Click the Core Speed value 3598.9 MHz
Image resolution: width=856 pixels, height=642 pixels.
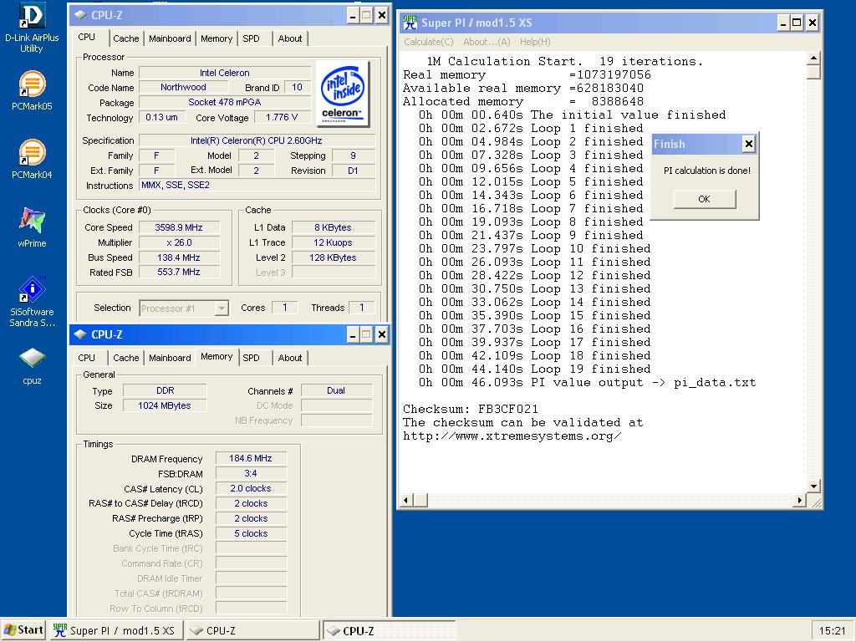coord(179,227)
